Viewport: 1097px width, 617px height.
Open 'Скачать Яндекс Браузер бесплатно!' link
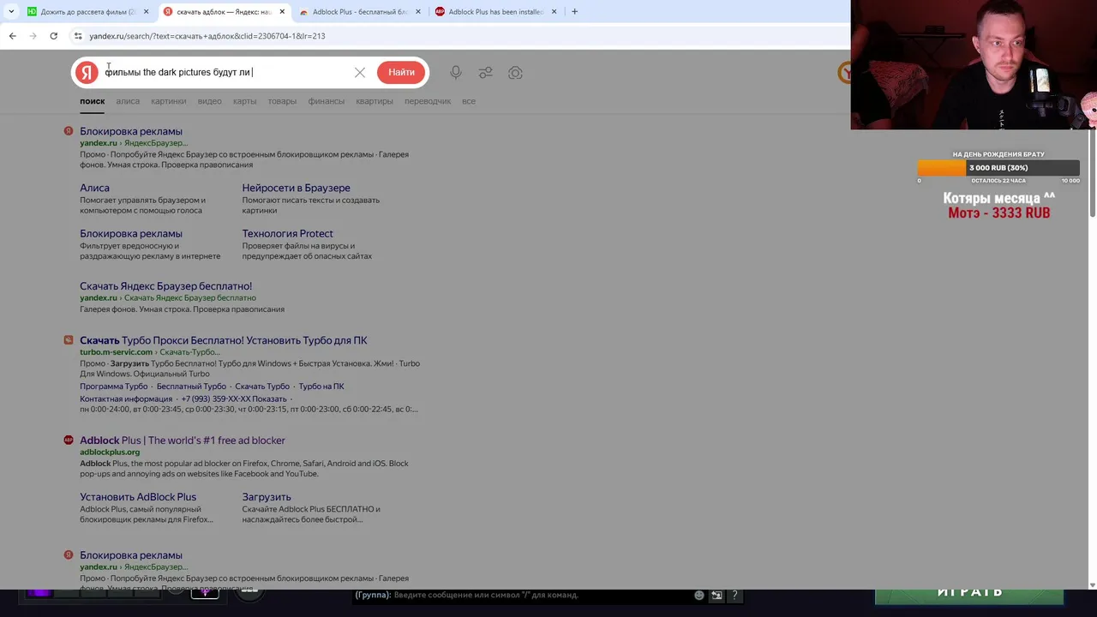(165, 286)
